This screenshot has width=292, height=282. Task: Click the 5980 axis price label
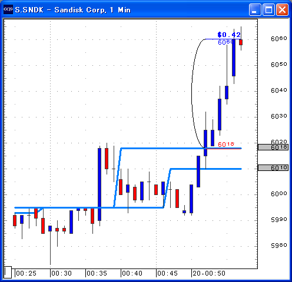click(x=279, y=246)
